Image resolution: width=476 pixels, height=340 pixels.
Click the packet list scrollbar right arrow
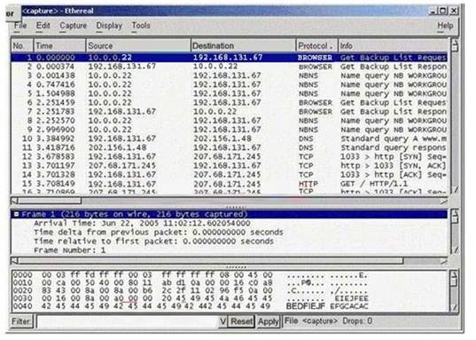(444, 201)
